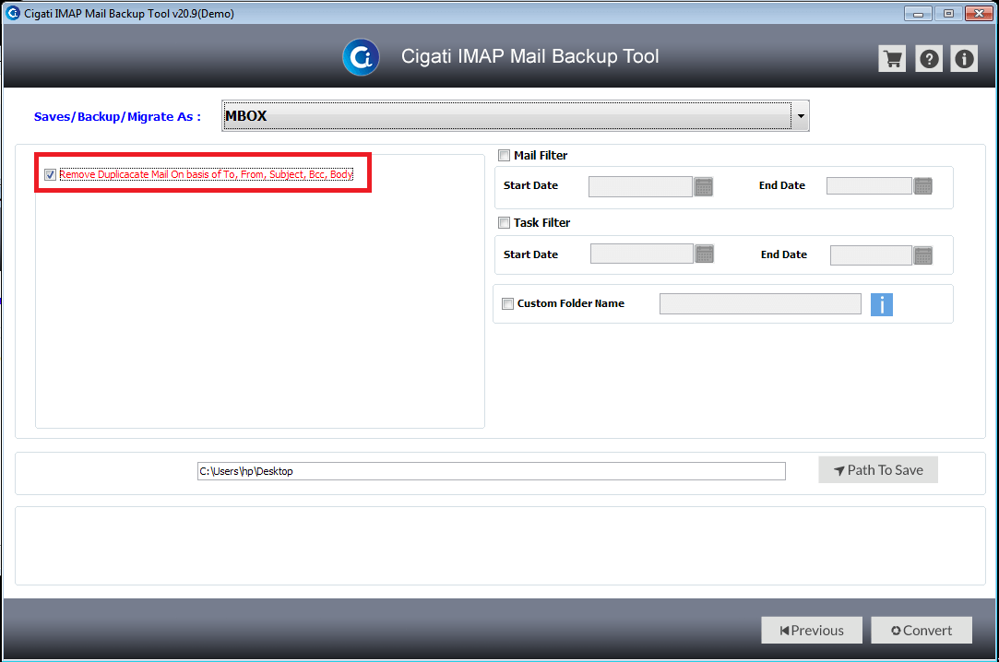Image resolution: width=999 pixels, height=662 pixels.
Task: Click the Custom Folder Name text field
Action: [x=760, y=303]
